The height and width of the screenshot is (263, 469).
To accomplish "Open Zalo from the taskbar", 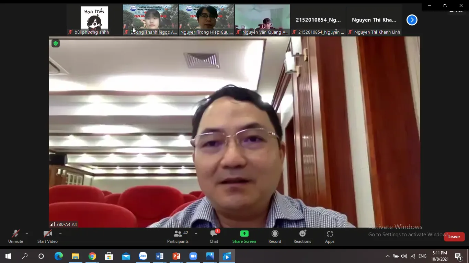I will point(143,256).
